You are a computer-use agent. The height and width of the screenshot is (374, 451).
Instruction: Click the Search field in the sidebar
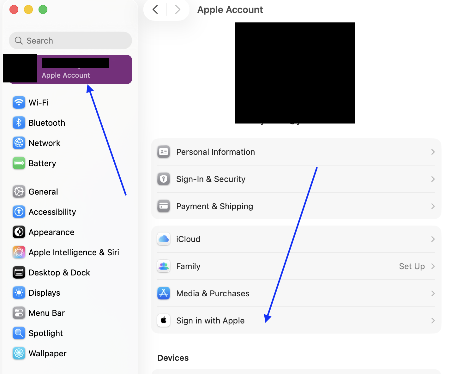70,40
